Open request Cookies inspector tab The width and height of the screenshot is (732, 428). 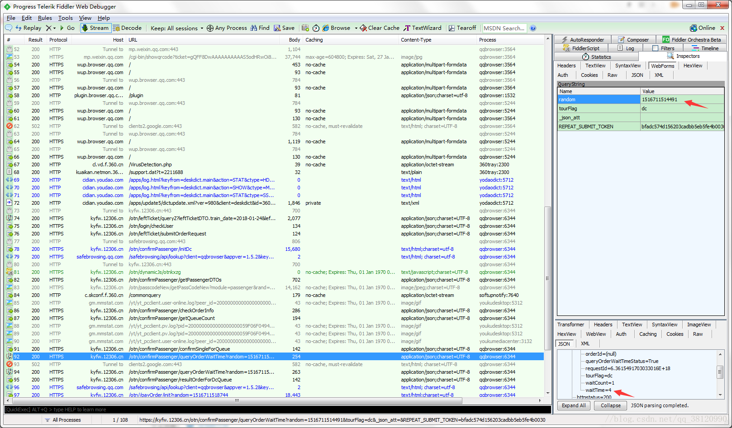tap(589, 75)
